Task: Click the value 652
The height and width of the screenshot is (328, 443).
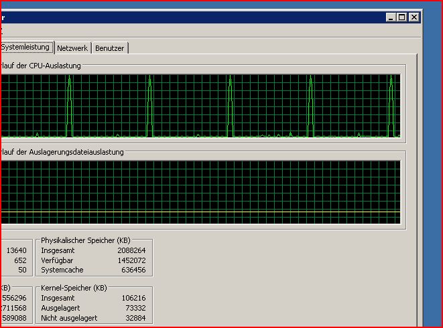Action: click(x=20, y=260)
